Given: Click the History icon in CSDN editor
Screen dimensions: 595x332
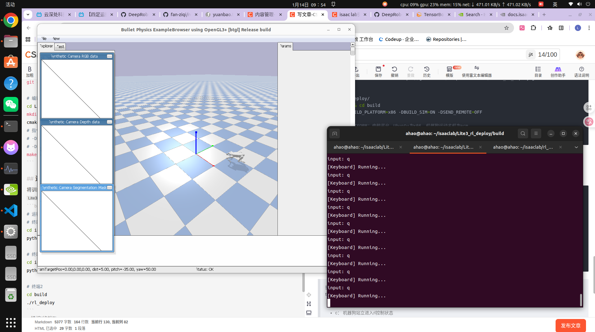Looking at the screenshot, I should (x=427, y=72).
